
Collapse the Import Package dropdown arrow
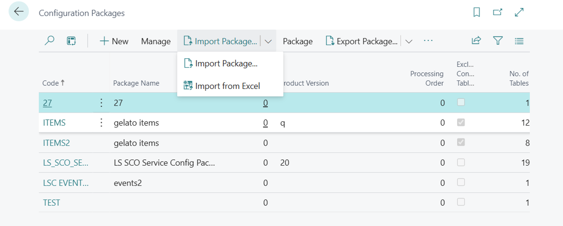click(268, 41)
